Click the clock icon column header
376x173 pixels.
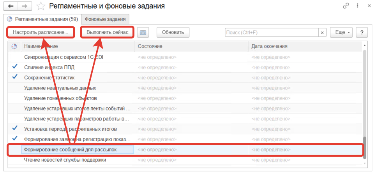coord(14,47)
